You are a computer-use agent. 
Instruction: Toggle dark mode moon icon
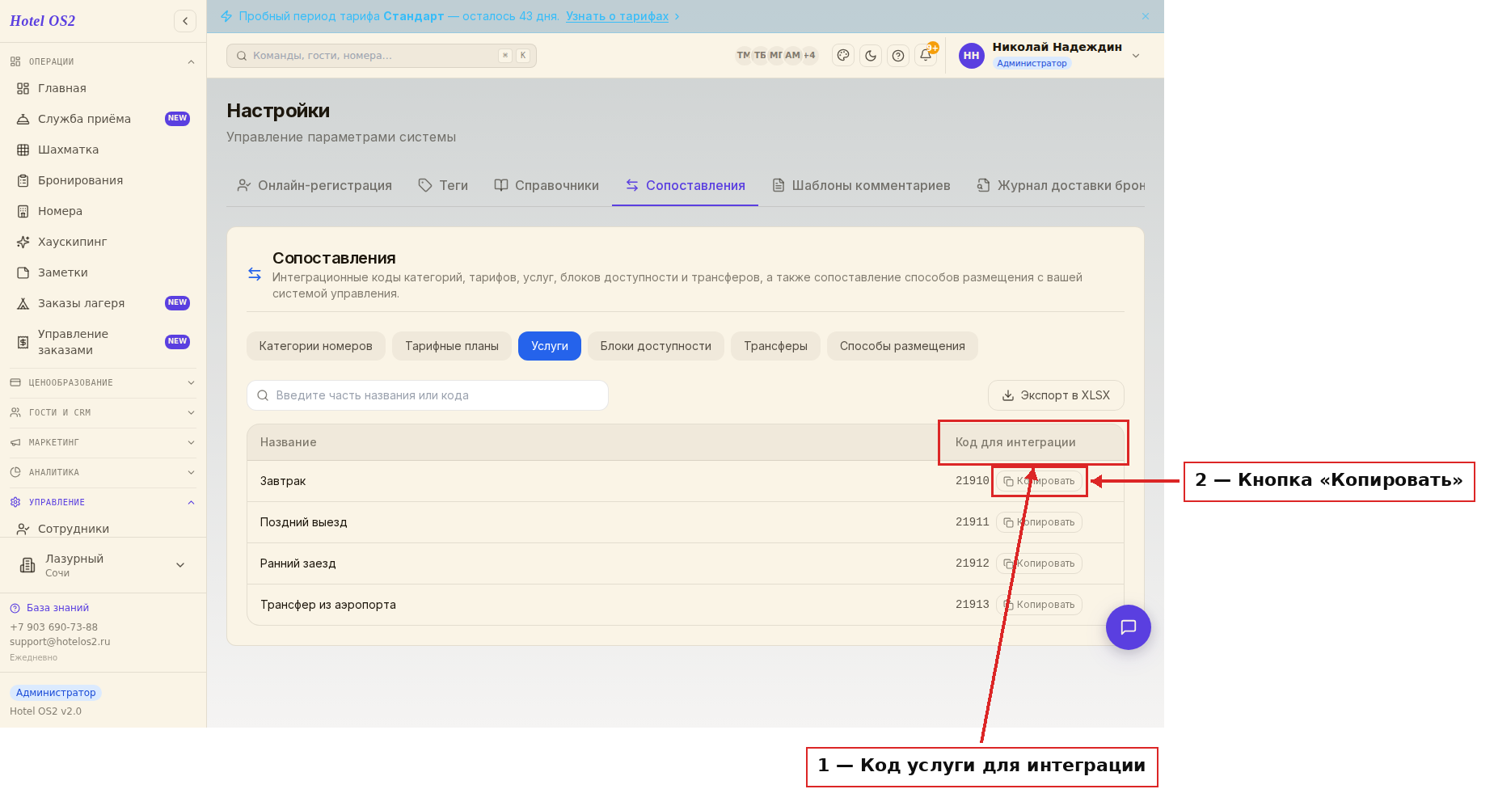[x=871, y=56]
